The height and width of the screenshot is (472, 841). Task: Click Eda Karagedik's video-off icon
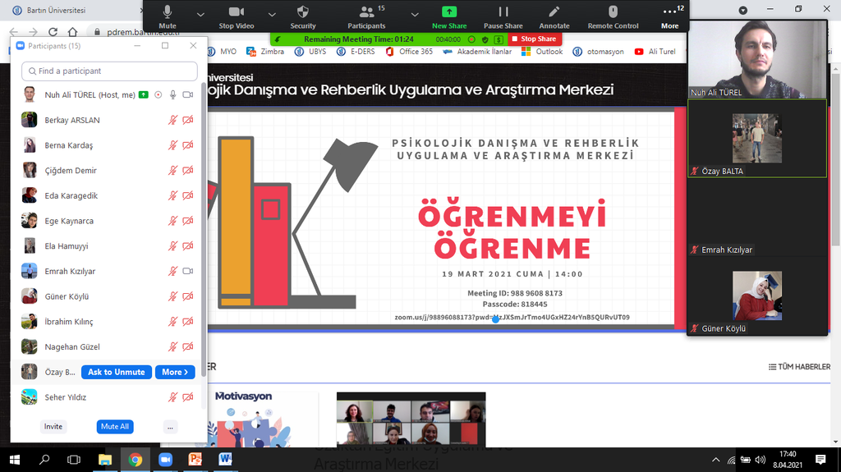click(x=188, y=195)
